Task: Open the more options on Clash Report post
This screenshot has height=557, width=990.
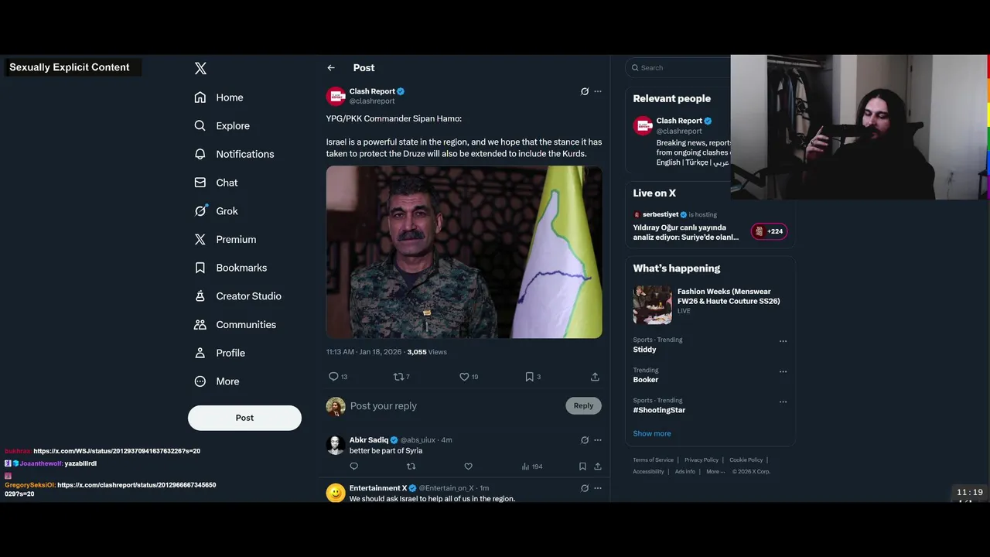Action: (x=598, y=91)
